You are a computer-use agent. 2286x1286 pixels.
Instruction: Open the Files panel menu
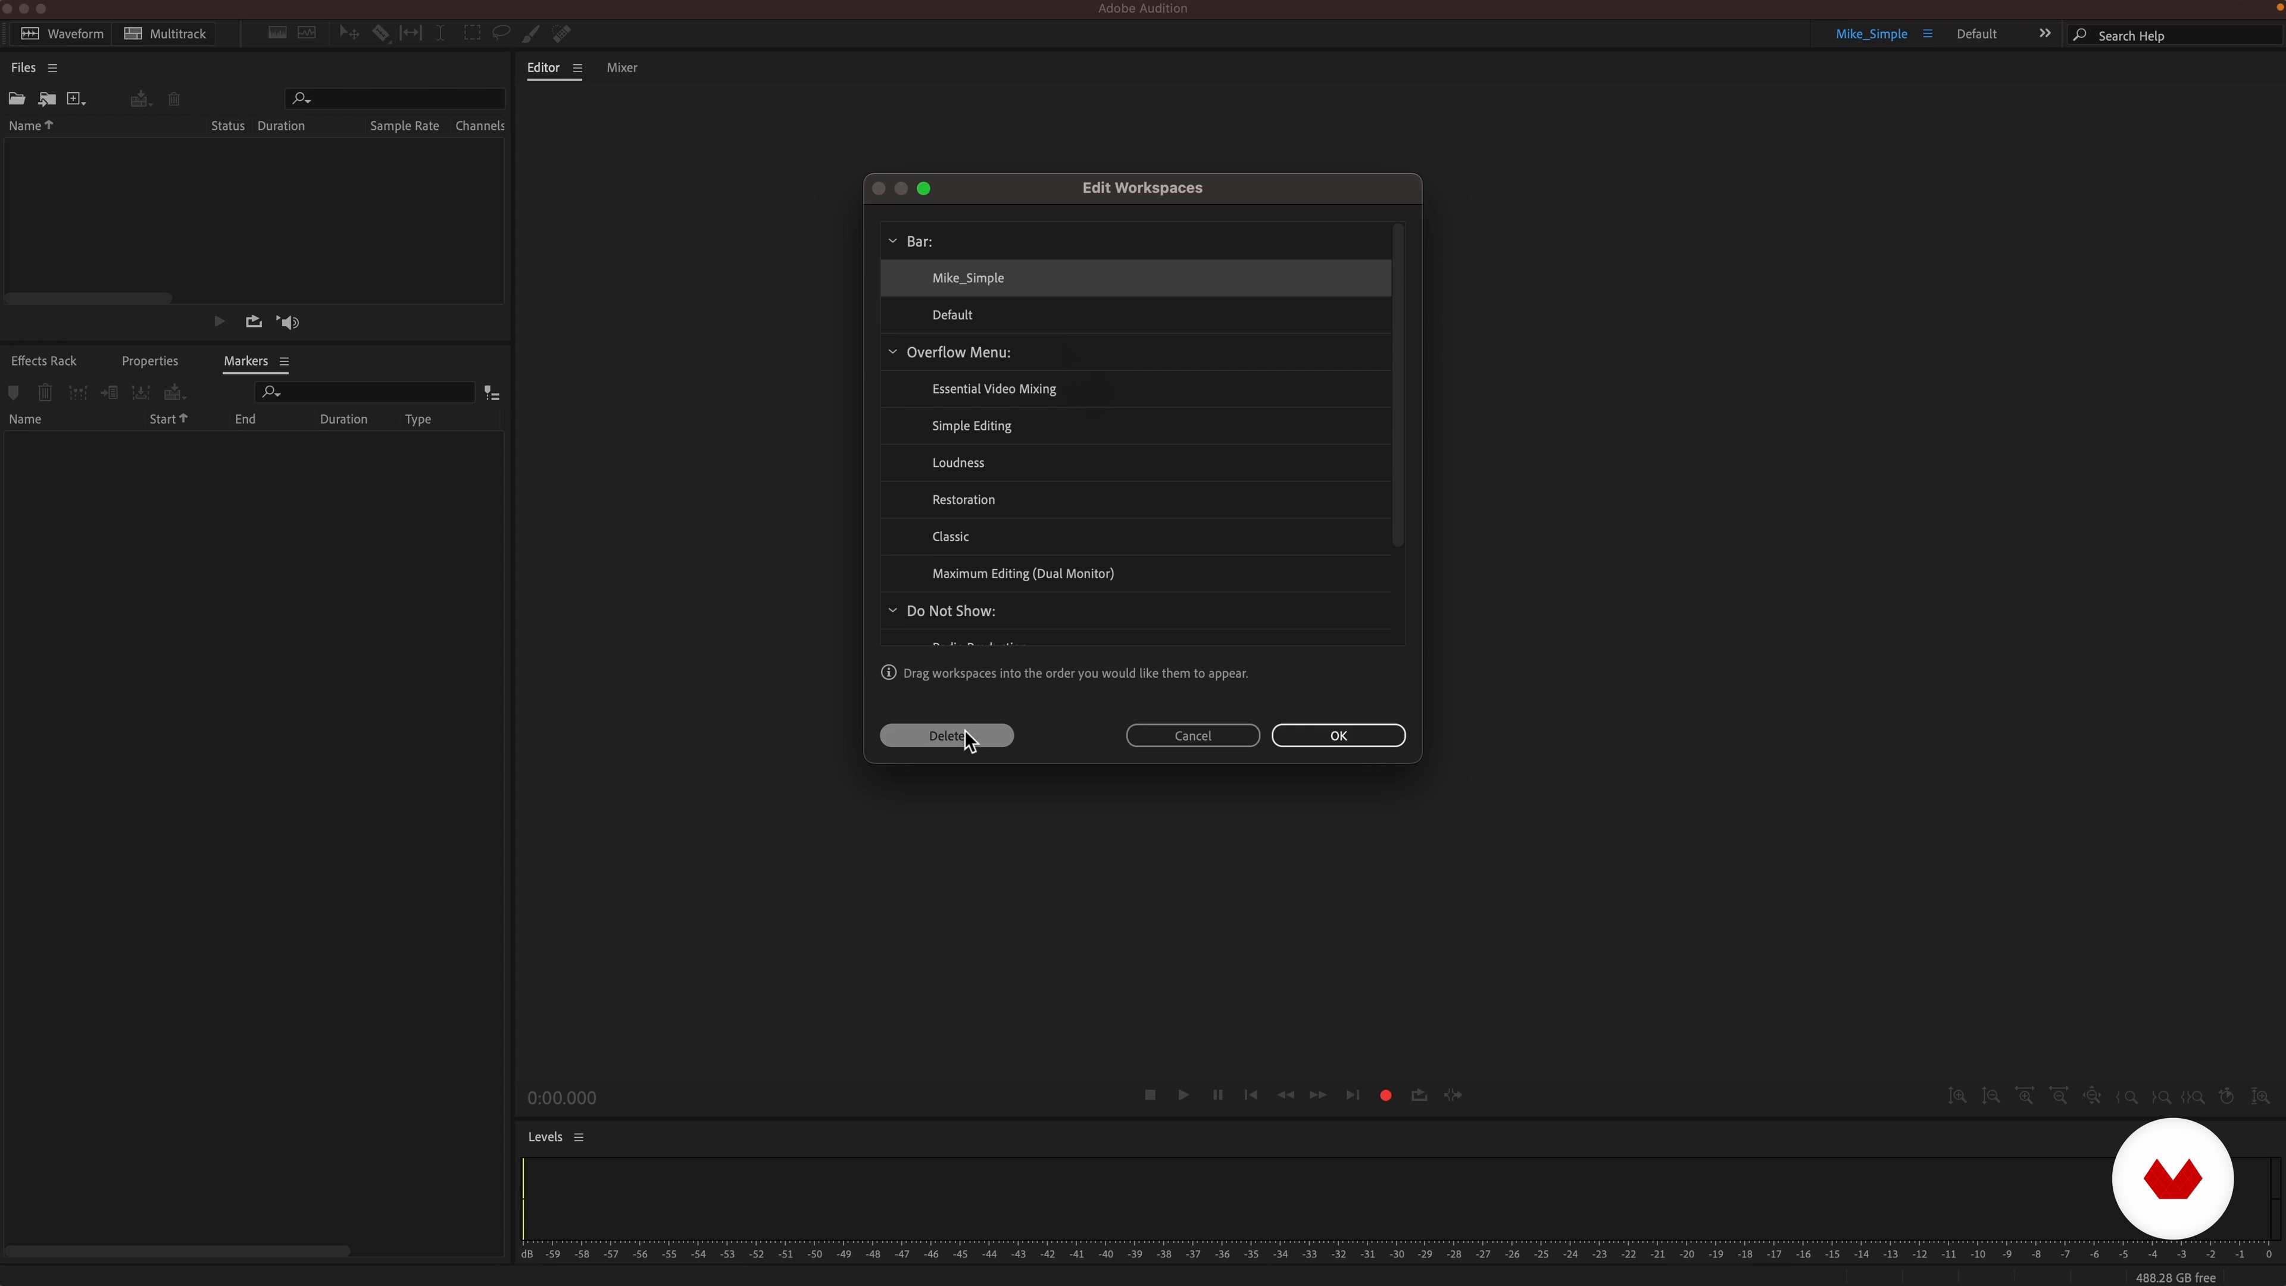coord(52,67)
